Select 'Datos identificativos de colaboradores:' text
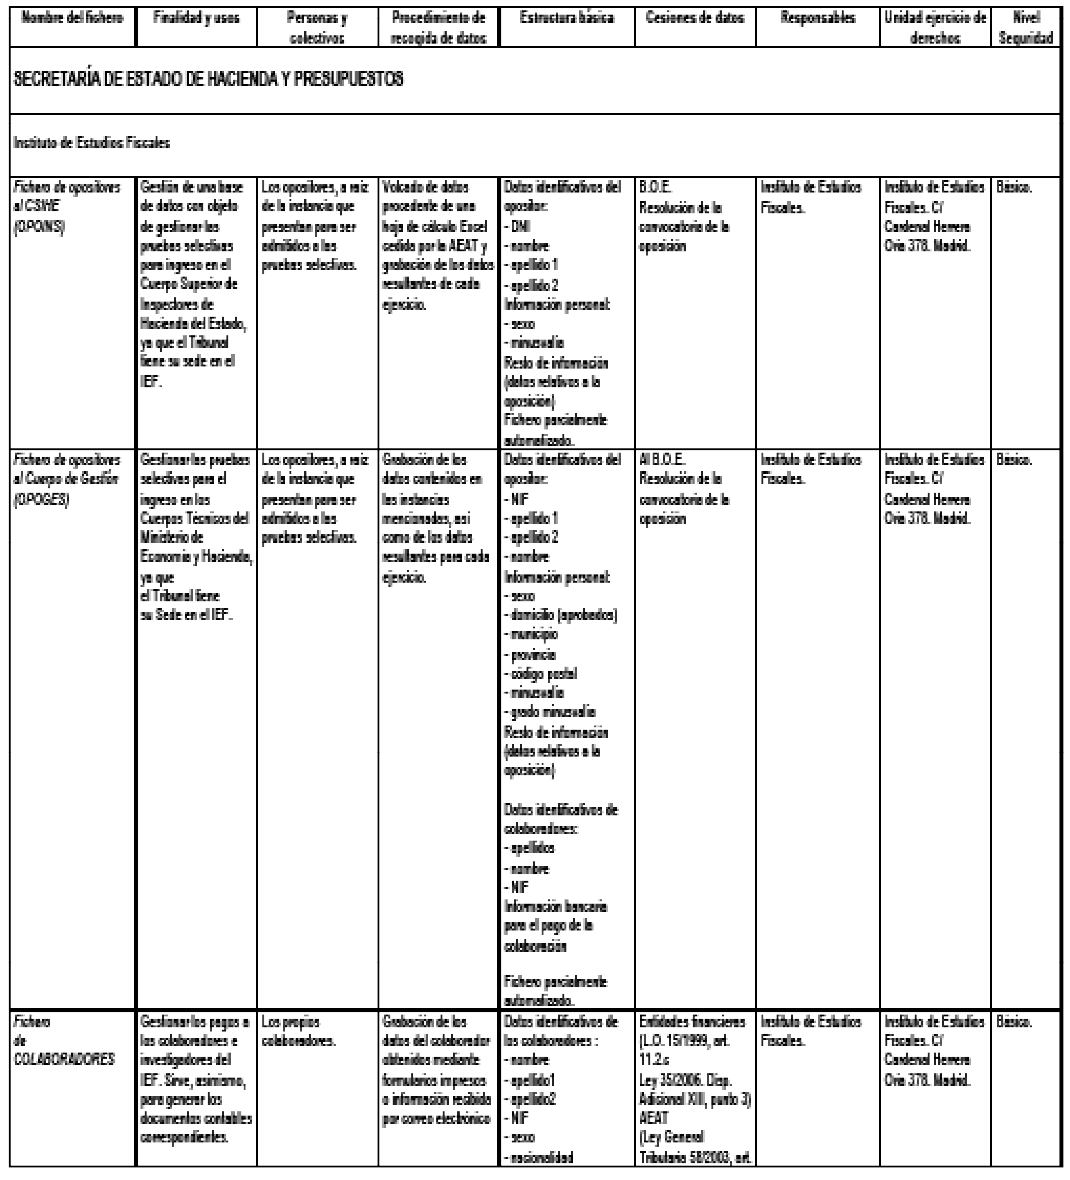This screenshot has height=1180, width=1070. coord(561,819)
